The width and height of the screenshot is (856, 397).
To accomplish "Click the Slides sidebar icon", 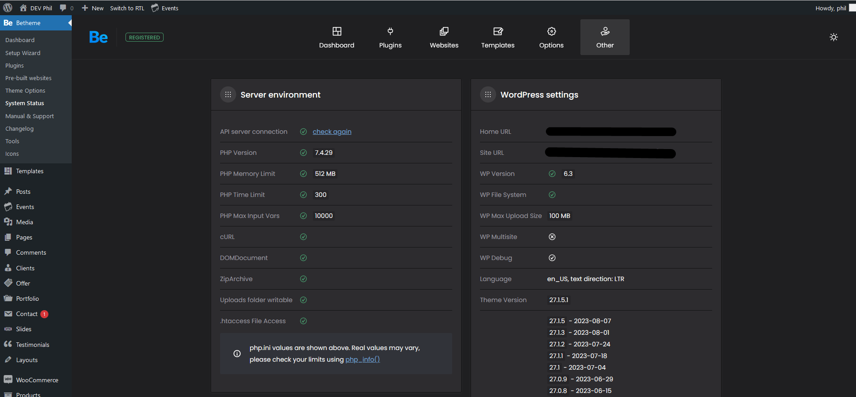I will [8, 329].
